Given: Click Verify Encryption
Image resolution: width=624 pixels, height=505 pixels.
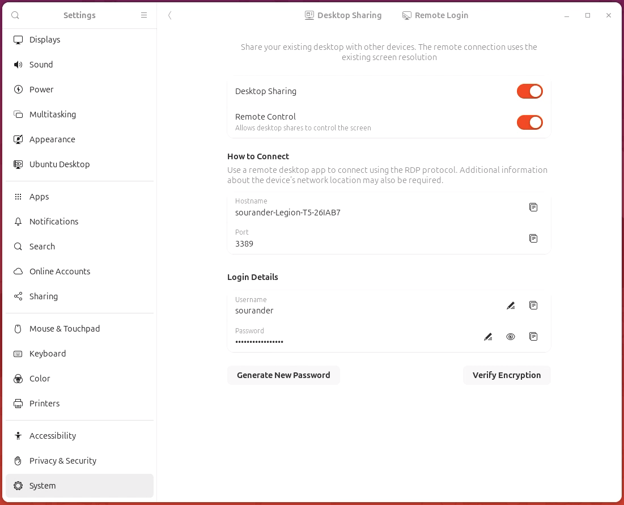Looking at the screenshot, I should [x=507, y=375].
